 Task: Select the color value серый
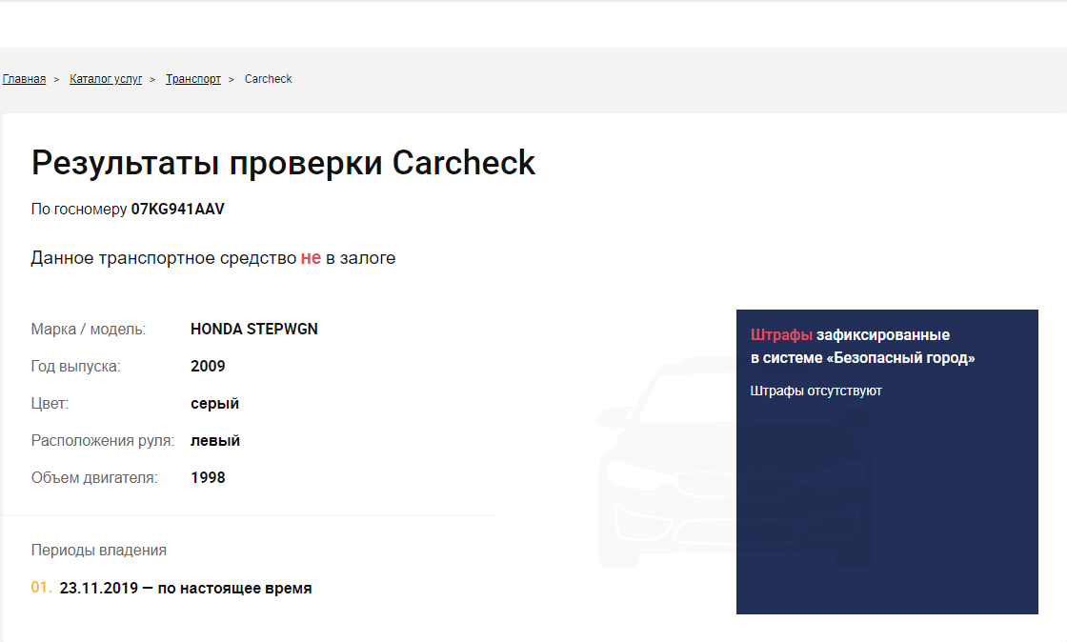tap(214, 404)
